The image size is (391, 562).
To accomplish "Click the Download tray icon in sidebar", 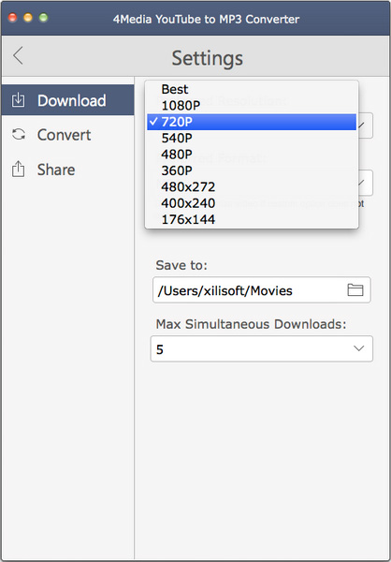I will coord(19,100).
